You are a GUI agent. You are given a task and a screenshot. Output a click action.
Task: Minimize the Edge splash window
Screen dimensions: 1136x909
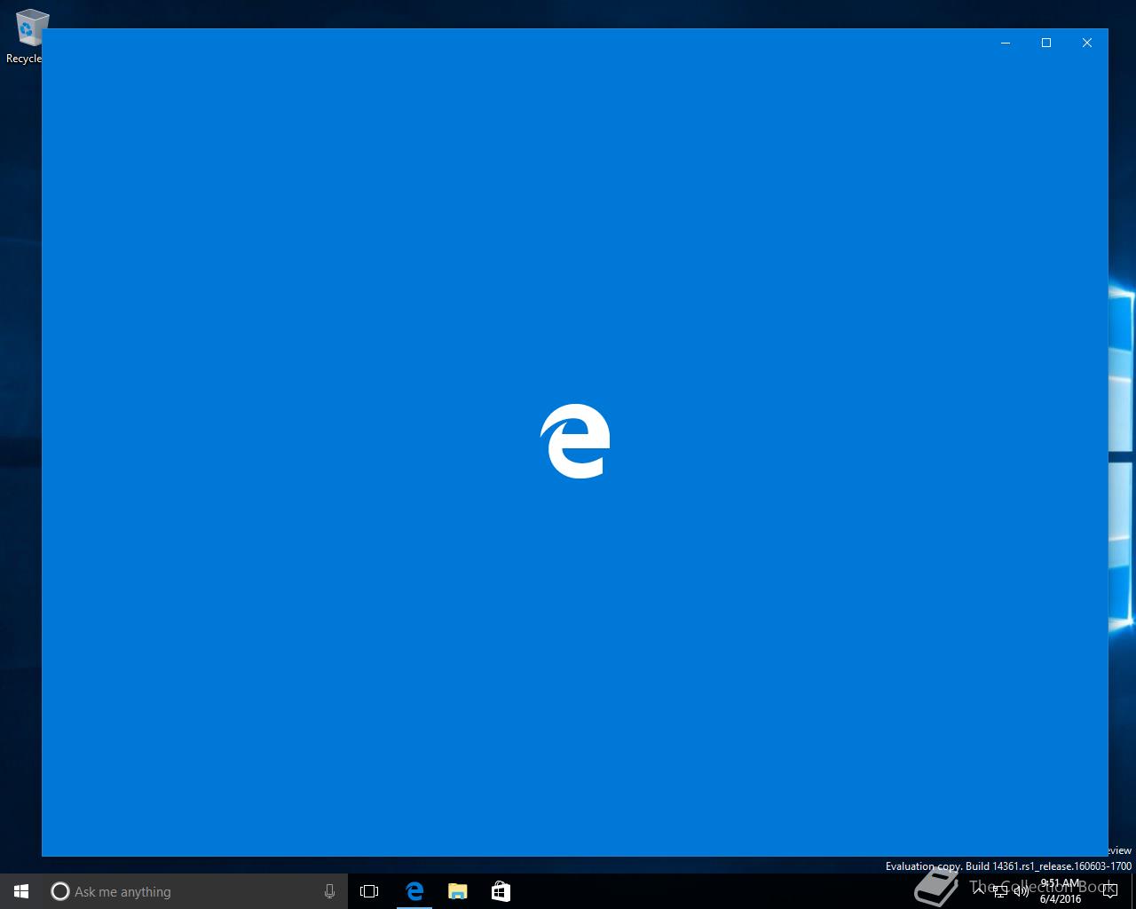tap(1006, 43)
